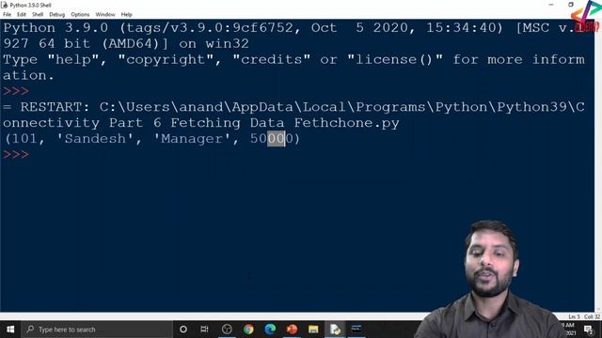Open Microsoft Edge from taskbar
The height and width of the screenshot is (338, 602).
click(x=270, y=330)
